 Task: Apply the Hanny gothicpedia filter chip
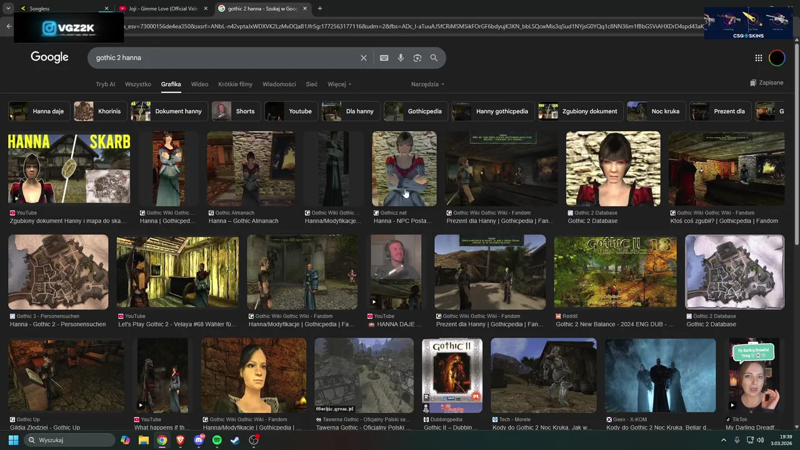click(492, 111)
